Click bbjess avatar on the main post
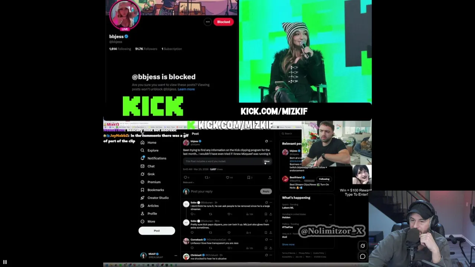The image size is (475, 267). (x=186, y=142)
